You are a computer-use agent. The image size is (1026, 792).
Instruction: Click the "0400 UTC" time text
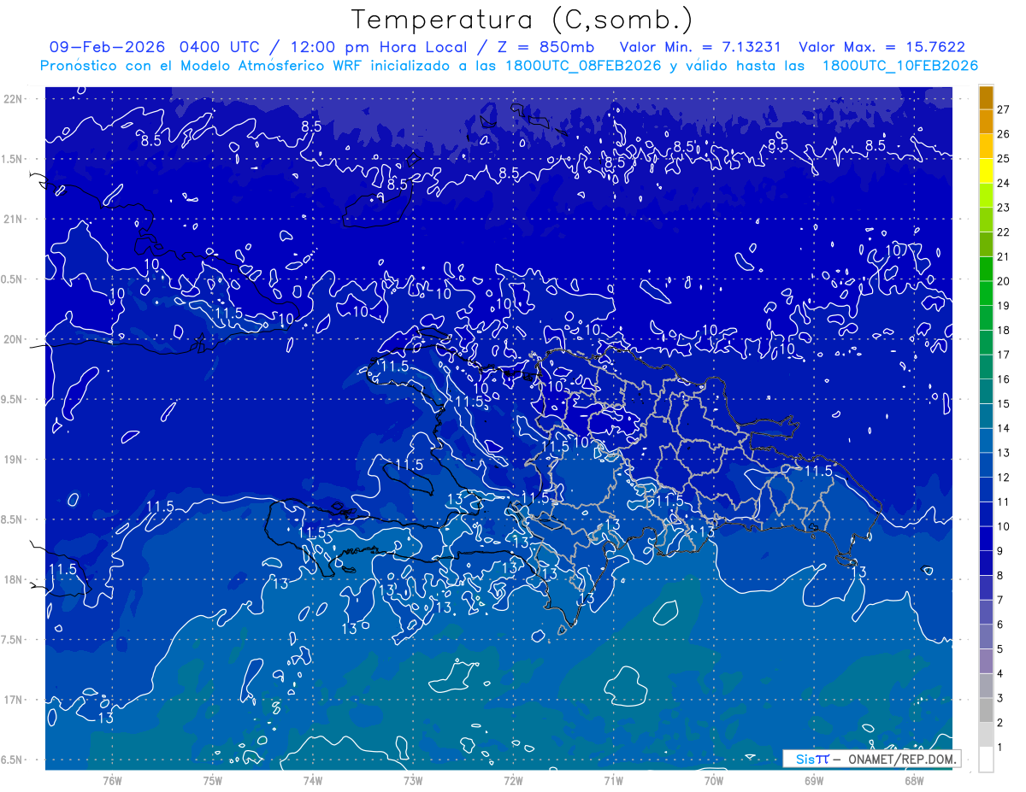(222, 47)
